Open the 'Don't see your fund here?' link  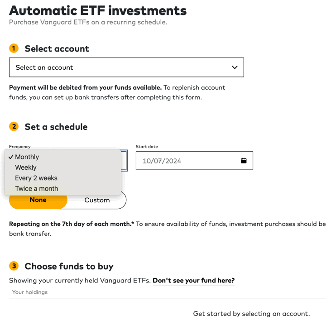(193, 281)
